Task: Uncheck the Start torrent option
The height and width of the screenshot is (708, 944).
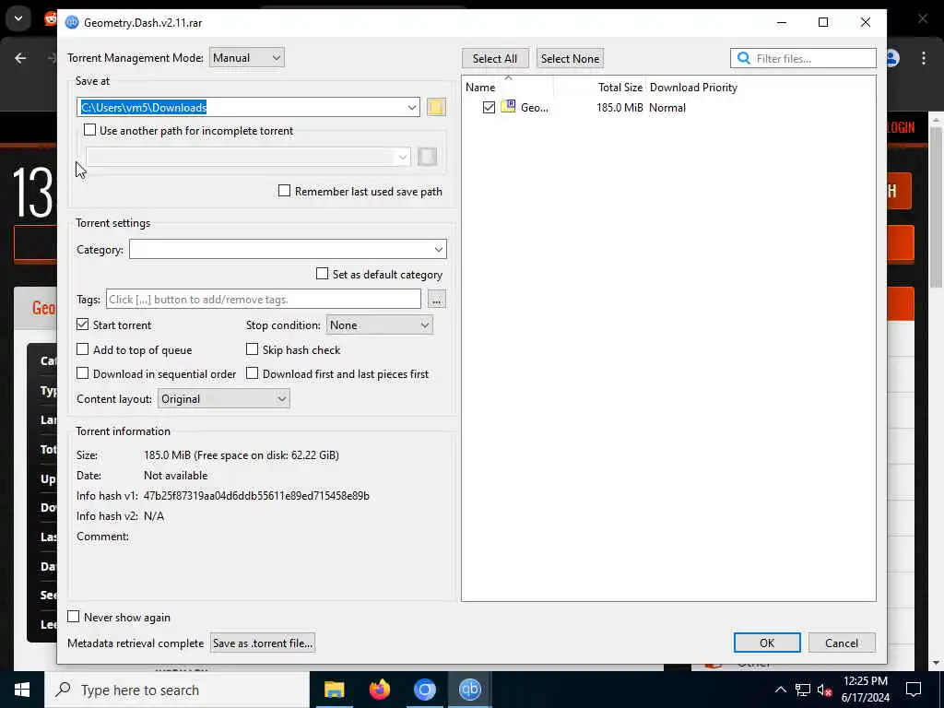Action: pyautogui.click(x=82, y=324)
